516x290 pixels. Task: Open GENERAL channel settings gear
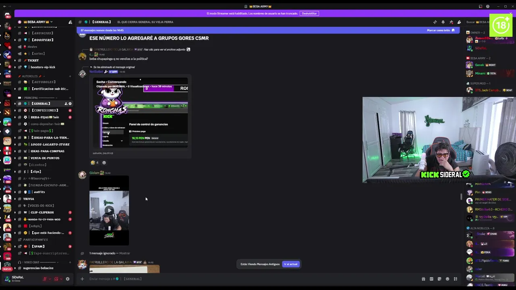70,104
